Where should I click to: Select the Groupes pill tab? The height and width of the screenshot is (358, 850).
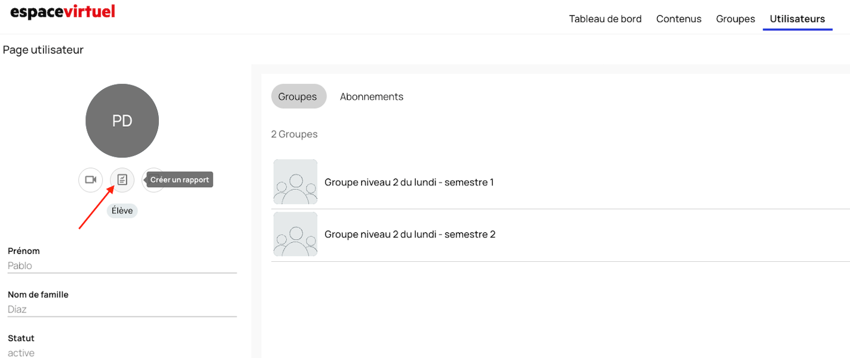(298, 97)
